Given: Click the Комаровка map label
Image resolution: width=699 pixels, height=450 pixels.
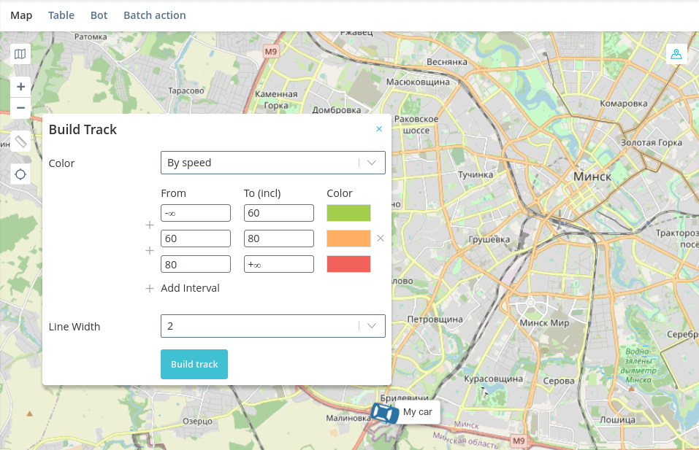Looking at the screenshot, I should [624, 104].
